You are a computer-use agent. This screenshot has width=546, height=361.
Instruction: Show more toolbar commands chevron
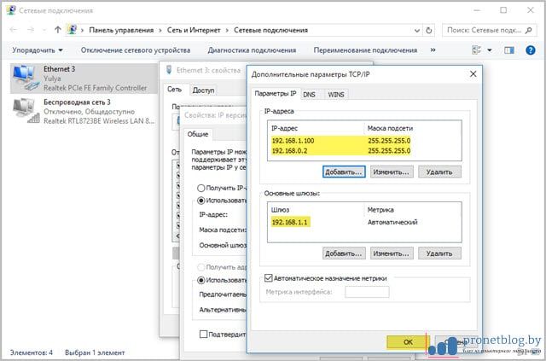click(x=433, y=49)
